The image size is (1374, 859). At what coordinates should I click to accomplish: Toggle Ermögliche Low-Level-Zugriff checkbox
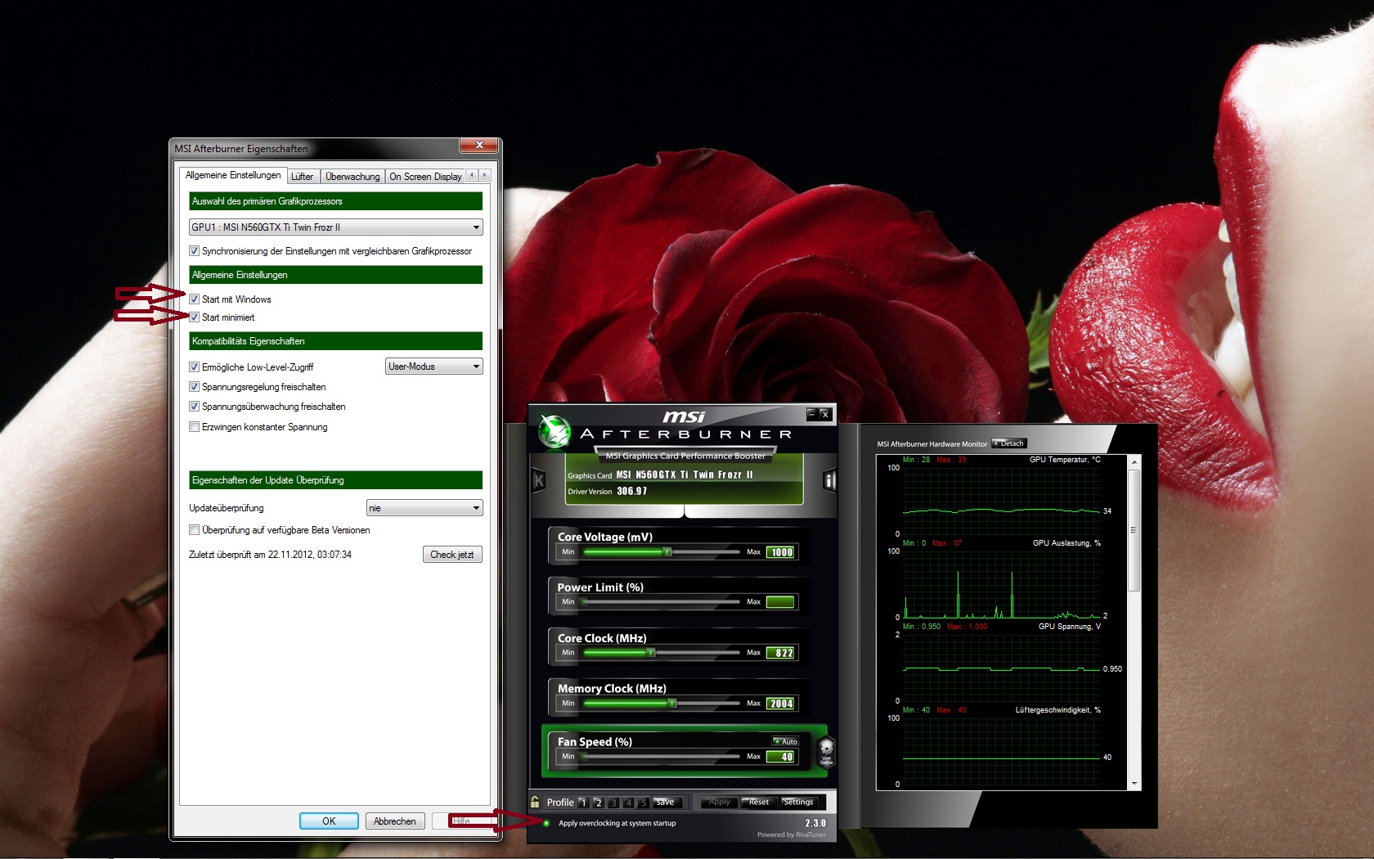(194, 367)
